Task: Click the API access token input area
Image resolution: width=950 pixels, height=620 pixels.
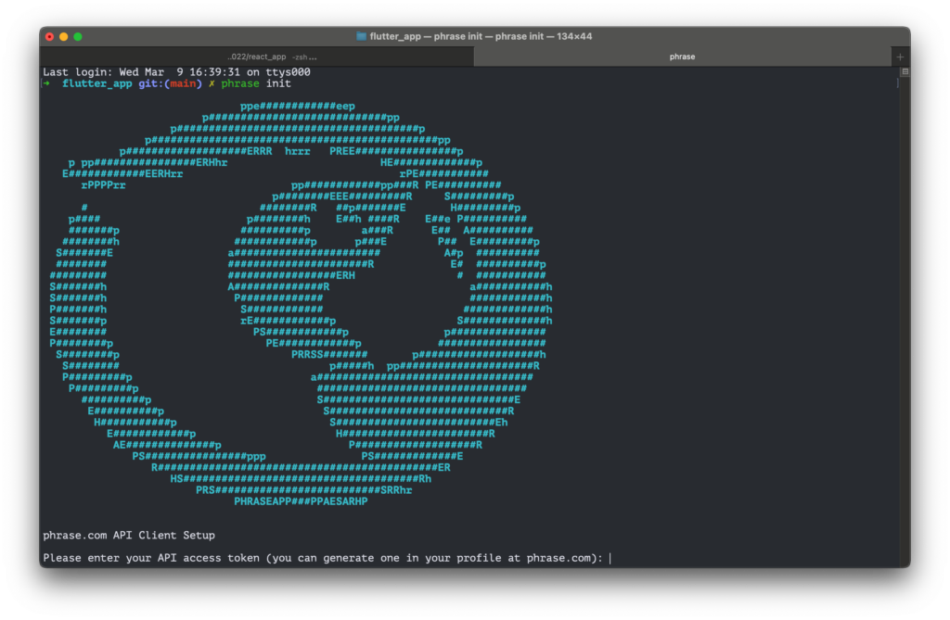Action: 612,557
